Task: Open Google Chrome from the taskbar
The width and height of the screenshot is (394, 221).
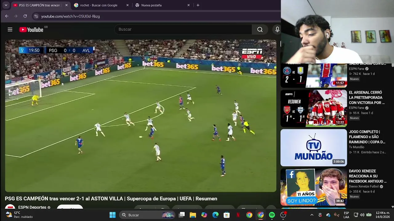Action: pyautogui.click(x=249, y=215)
